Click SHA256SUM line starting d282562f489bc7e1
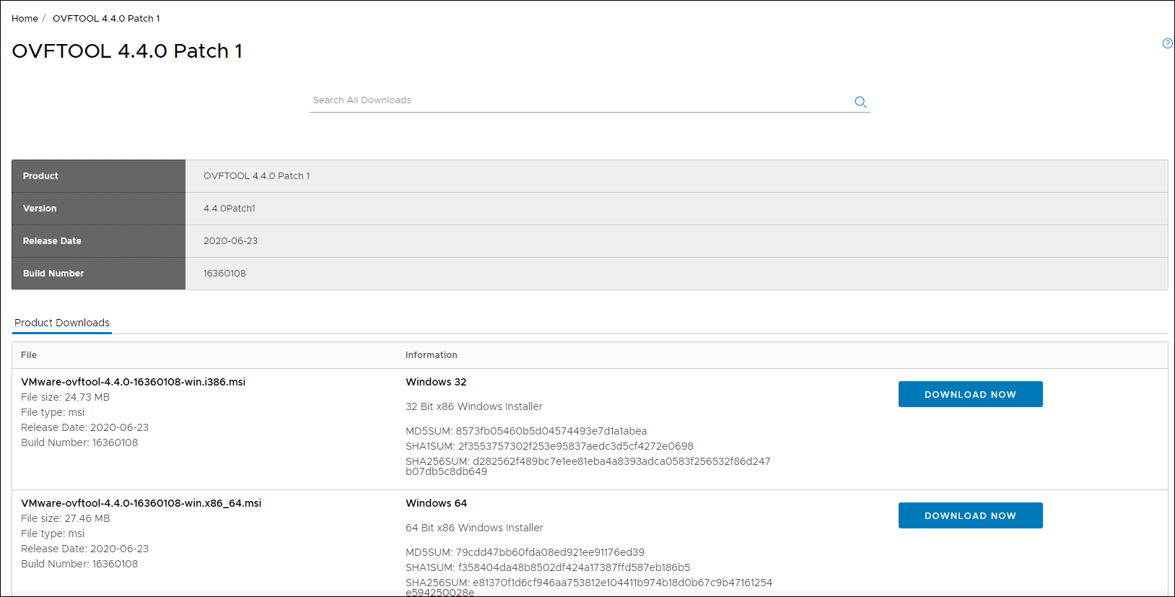This screenshot has width=1175, height=597. tap(587, 466)
